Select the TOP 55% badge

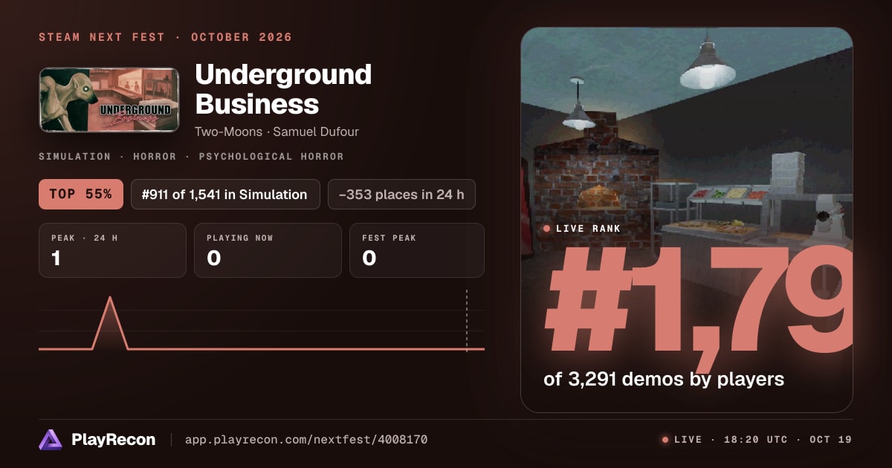tap(80, 195)
